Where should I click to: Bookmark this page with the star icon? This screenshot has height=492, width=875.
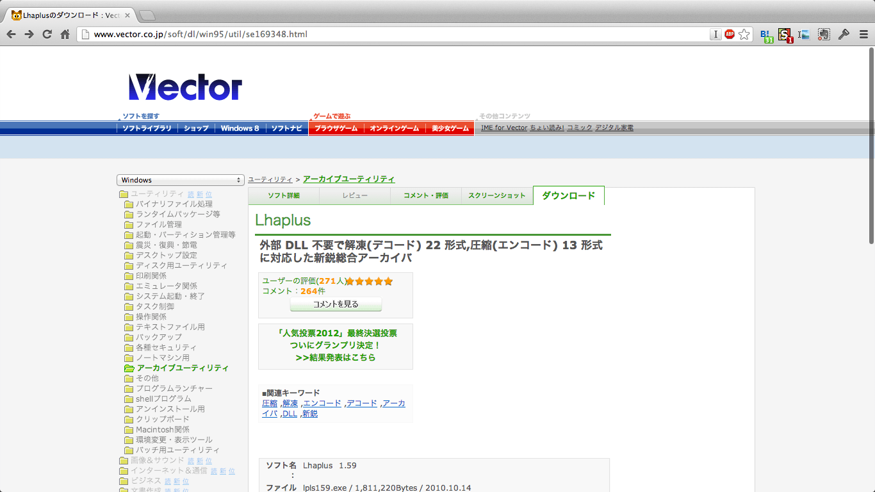tap(744, 35)
